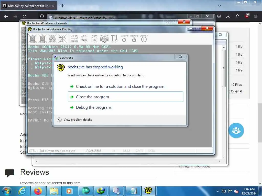This screenshot has width=262, height=196.
Task: Launch Internet Explorer from taskbar
Action: (x=22, y=191)
